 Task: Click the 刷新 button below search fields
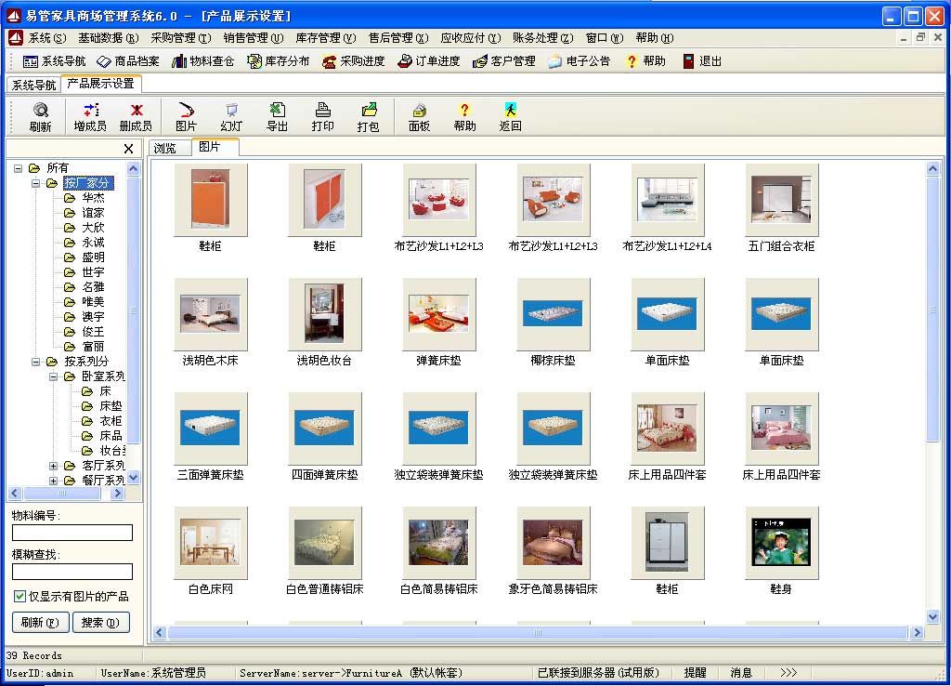(x=40, y=622)
